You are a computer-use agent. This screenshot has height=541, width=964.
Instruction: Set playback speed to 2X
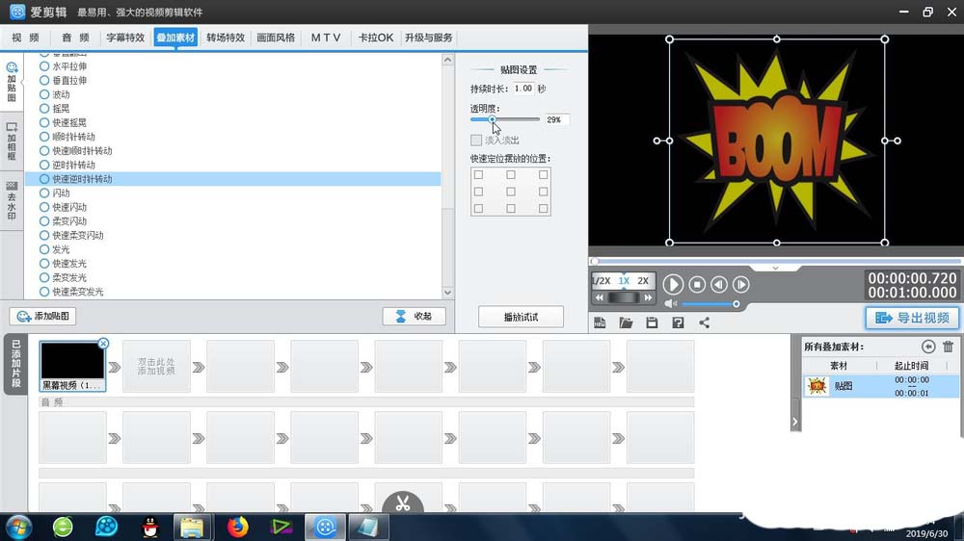[x=643, y=281]
